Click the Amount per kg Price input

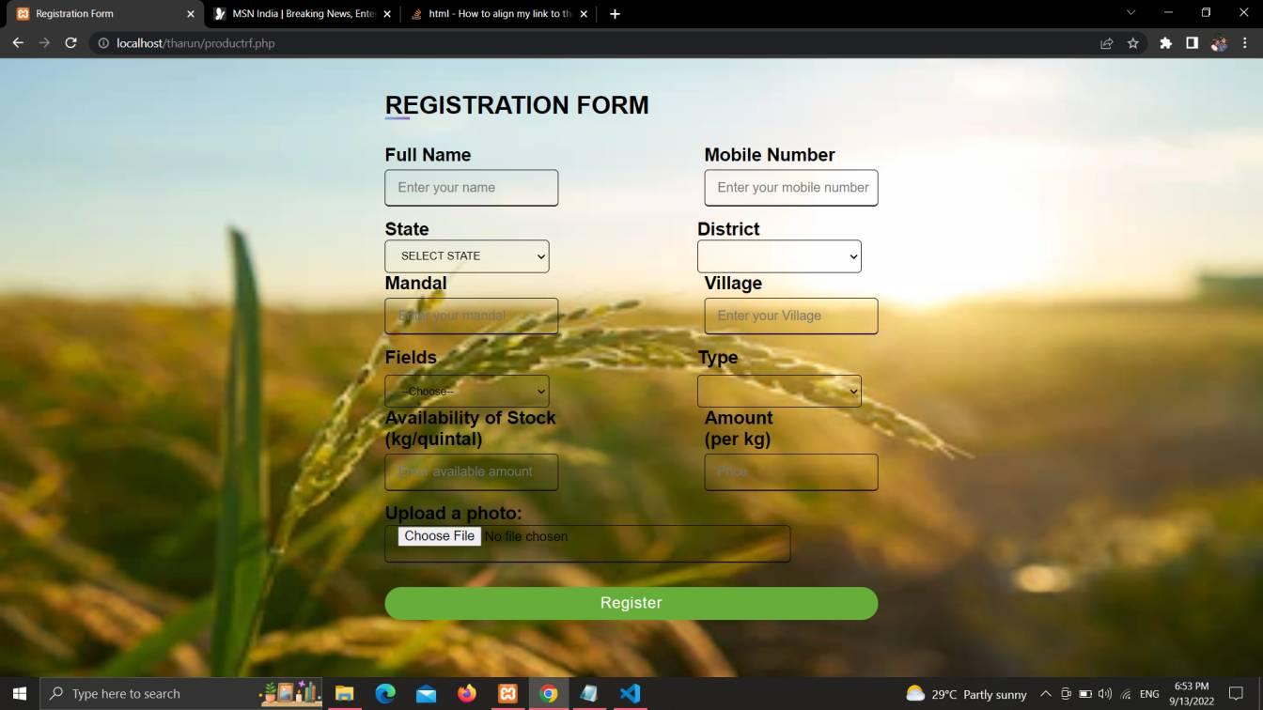(x=791, y=472)
